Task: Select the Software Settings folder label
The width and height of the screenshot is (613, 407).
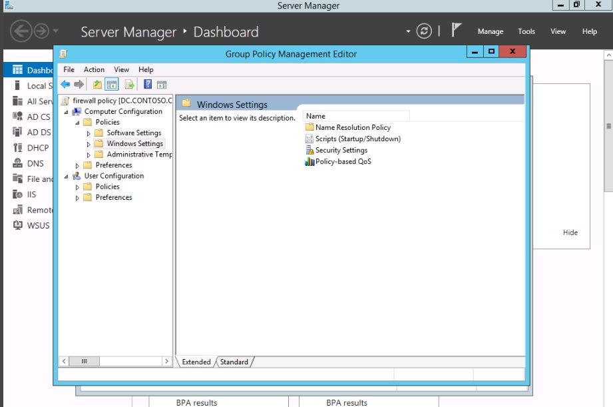Action: [134, 133]
